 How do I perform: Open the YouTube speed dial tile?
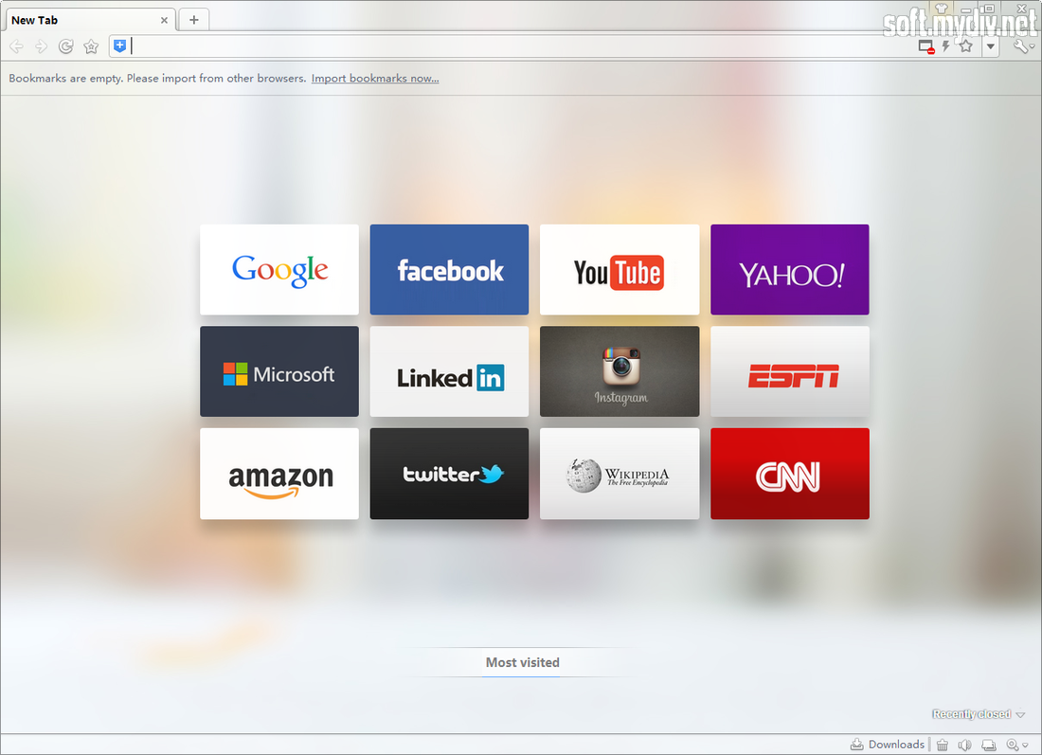pos(620,269)
